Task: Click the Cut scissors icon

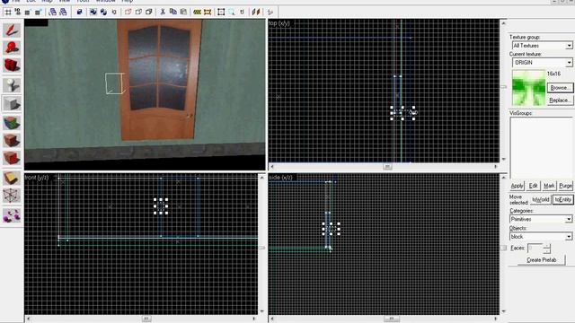Action: pyautogui.click(x=163, y=12)
